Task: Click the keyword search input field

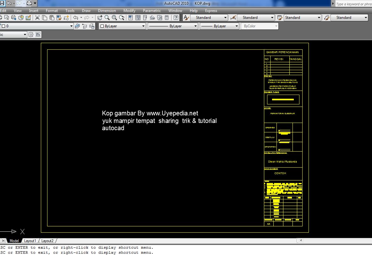Action: tap(353, 4)
